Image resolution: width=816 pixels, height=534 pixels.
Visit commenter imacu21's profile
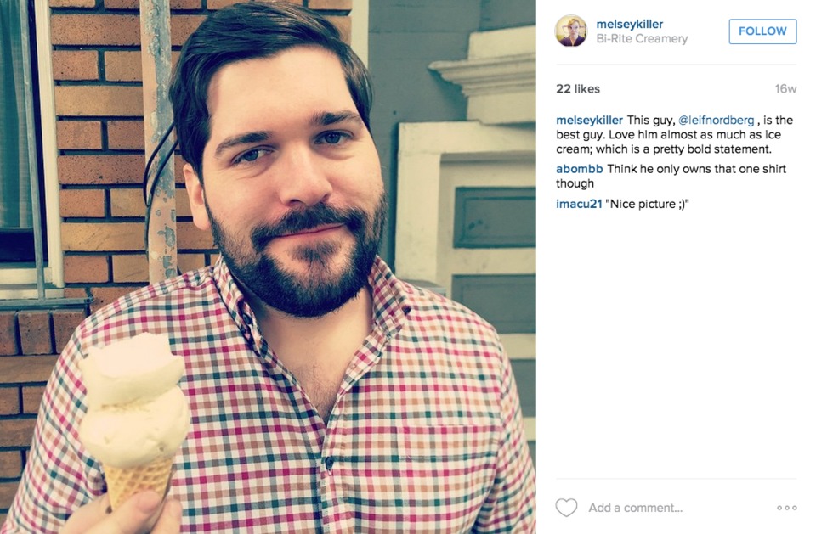(579, 204)
